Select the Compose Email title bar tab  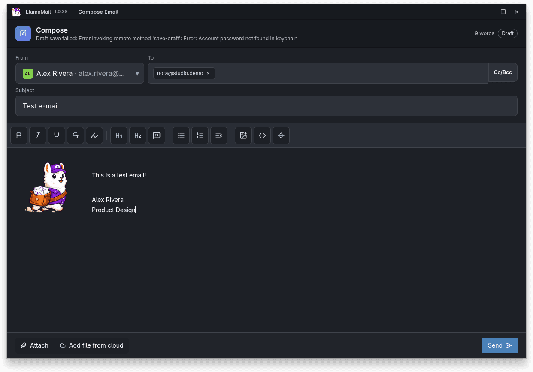pyautogui.click(x=98, y=12)
